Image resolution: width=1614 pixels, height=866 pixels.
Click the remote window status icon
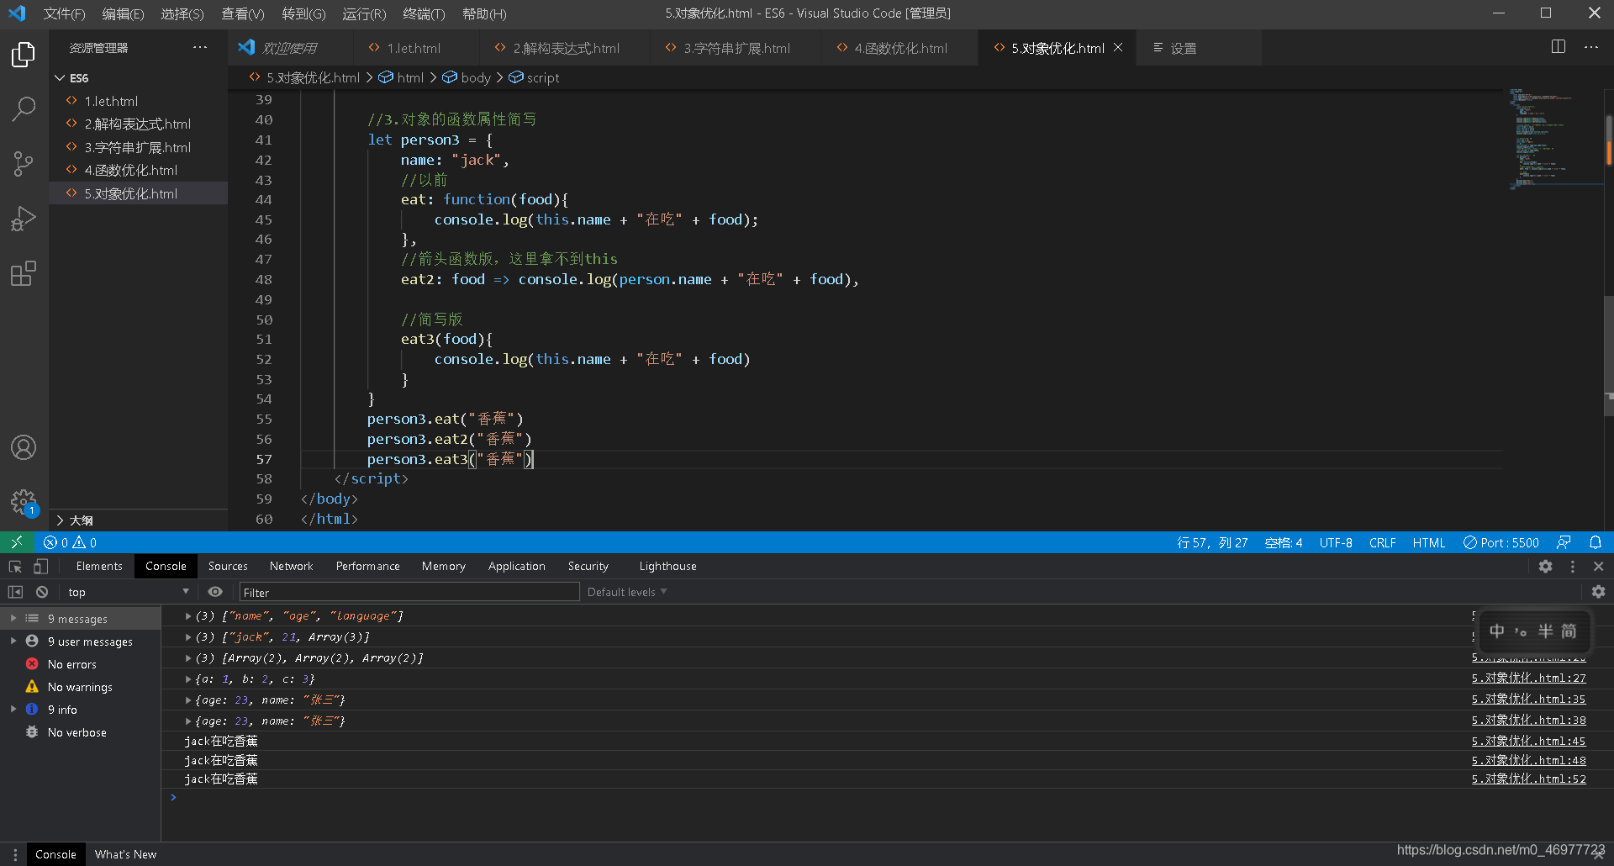[x=17, y=542]
